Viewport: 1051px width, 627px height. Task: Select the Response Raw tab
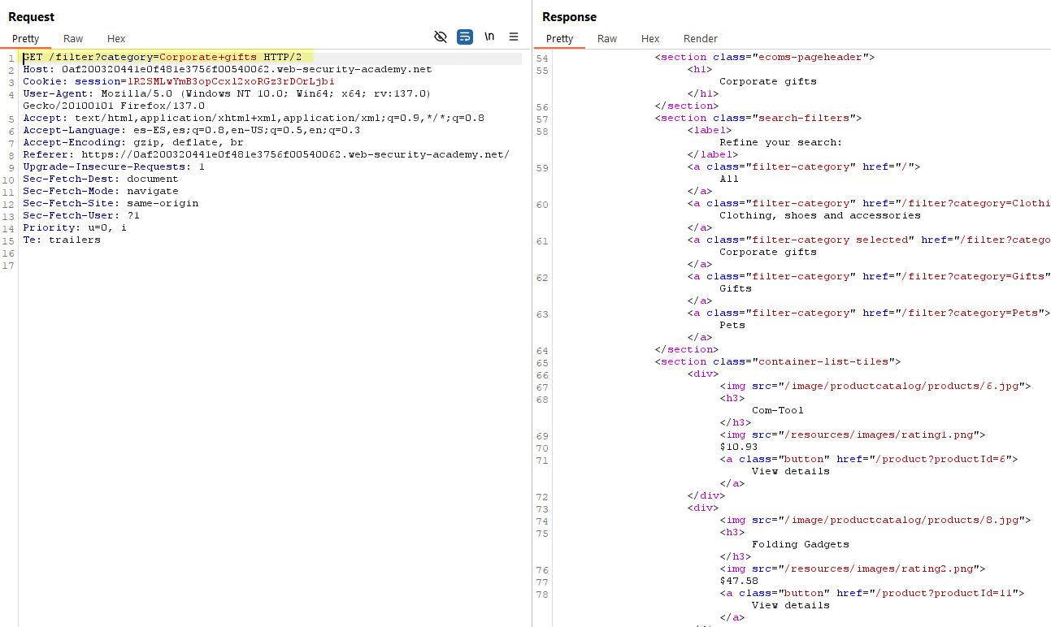coord(607,39)
